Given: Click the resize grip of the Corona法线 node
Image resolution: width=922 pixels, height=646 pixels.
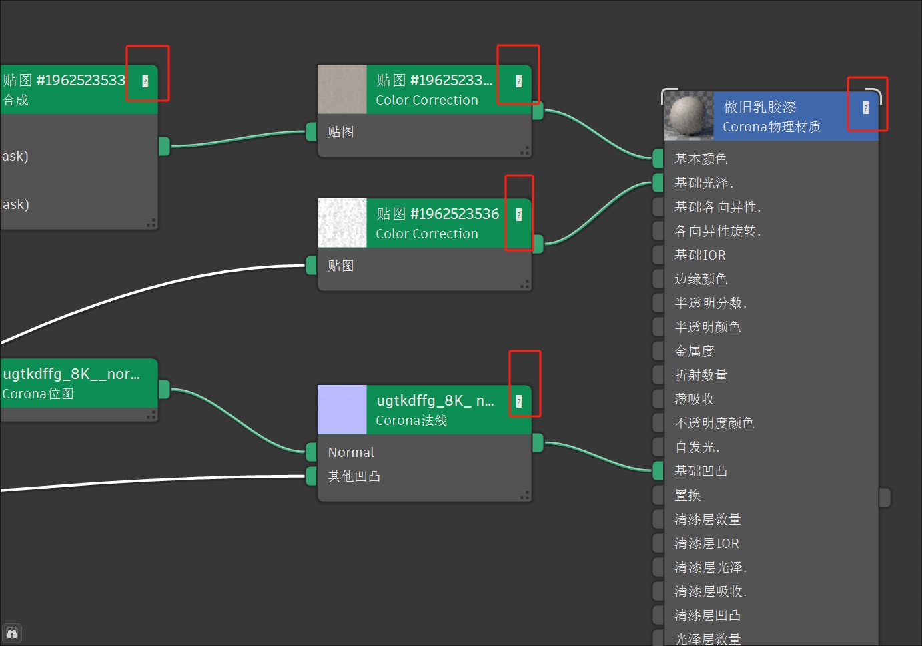Looking at the screenshot, I should [525, 495].
